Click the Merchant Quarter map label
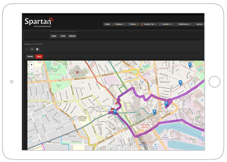Image resolution: width=227 pixels, height=162 pixels. point(145,126)
